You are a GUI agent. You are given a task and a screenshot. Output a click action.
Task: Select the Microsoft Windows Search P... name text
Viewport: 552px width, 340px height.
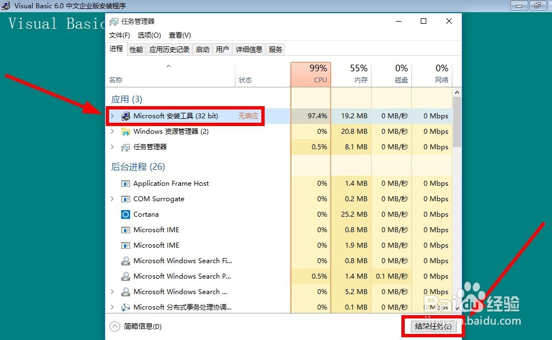(x=182, y=276)
